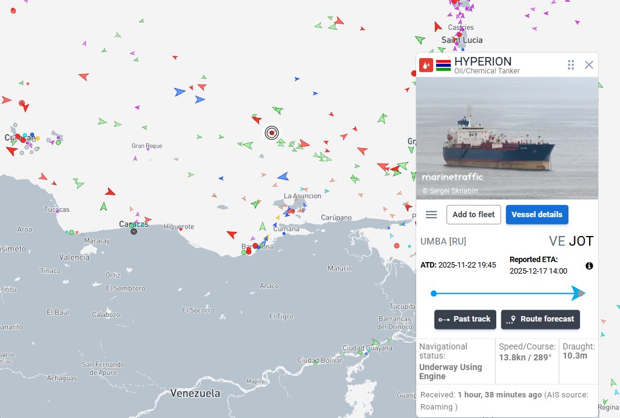The image size is (620, 418).
Task: Add HYPERION to fleet
Action: (x=474, y=214)
